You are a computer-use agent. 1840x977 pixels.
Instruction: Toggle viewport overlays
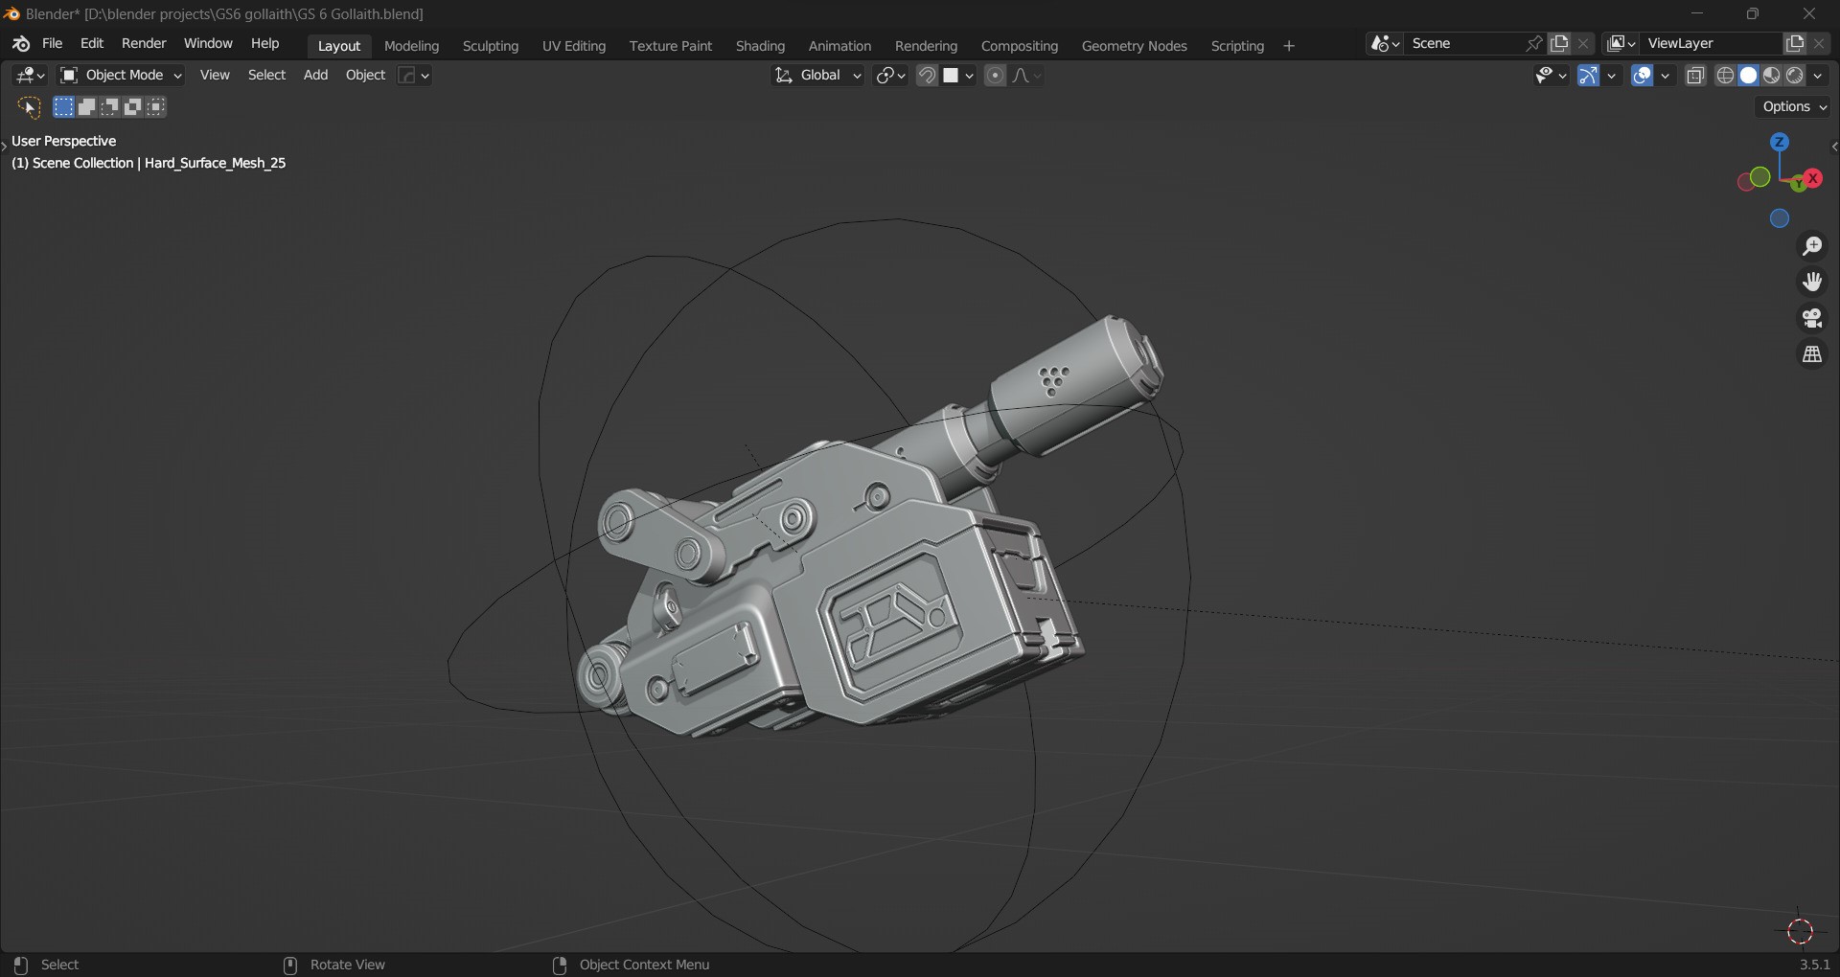tap(1643, 76)
